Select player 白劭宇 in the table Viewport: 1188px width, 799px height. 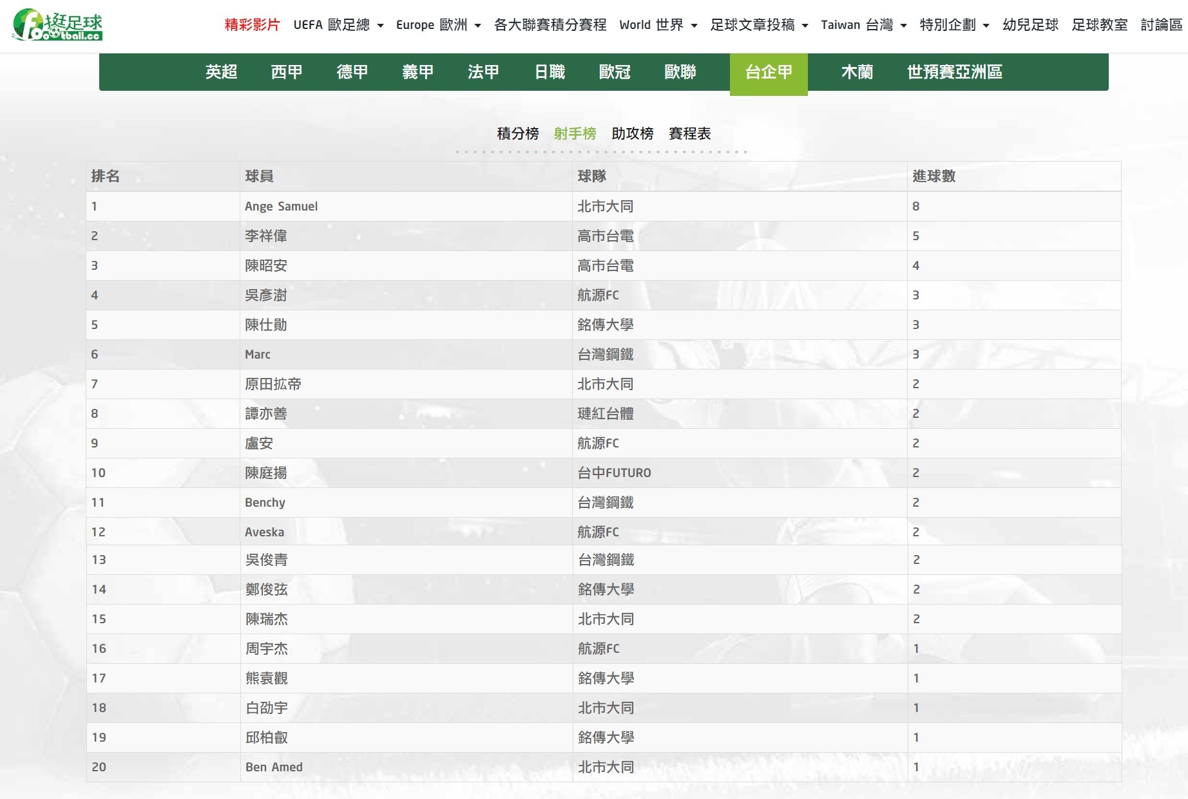[267, 708]
